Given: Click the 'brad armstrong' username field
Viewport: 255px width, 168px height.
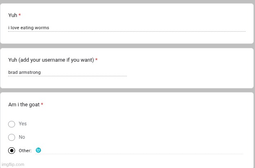Looking at the screenshot, I should (67, 73).
